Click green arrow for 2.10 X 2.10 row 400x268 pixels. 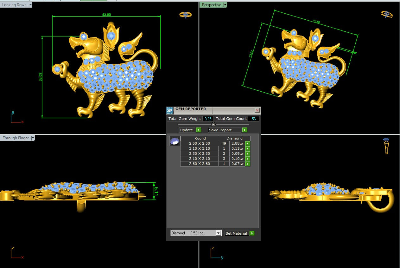248,159
